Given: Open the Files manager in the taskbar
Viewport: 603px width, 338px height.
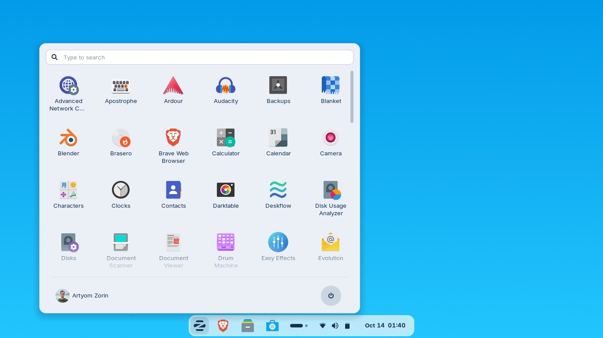Looking at the screenshot, I should pos(248,326).
